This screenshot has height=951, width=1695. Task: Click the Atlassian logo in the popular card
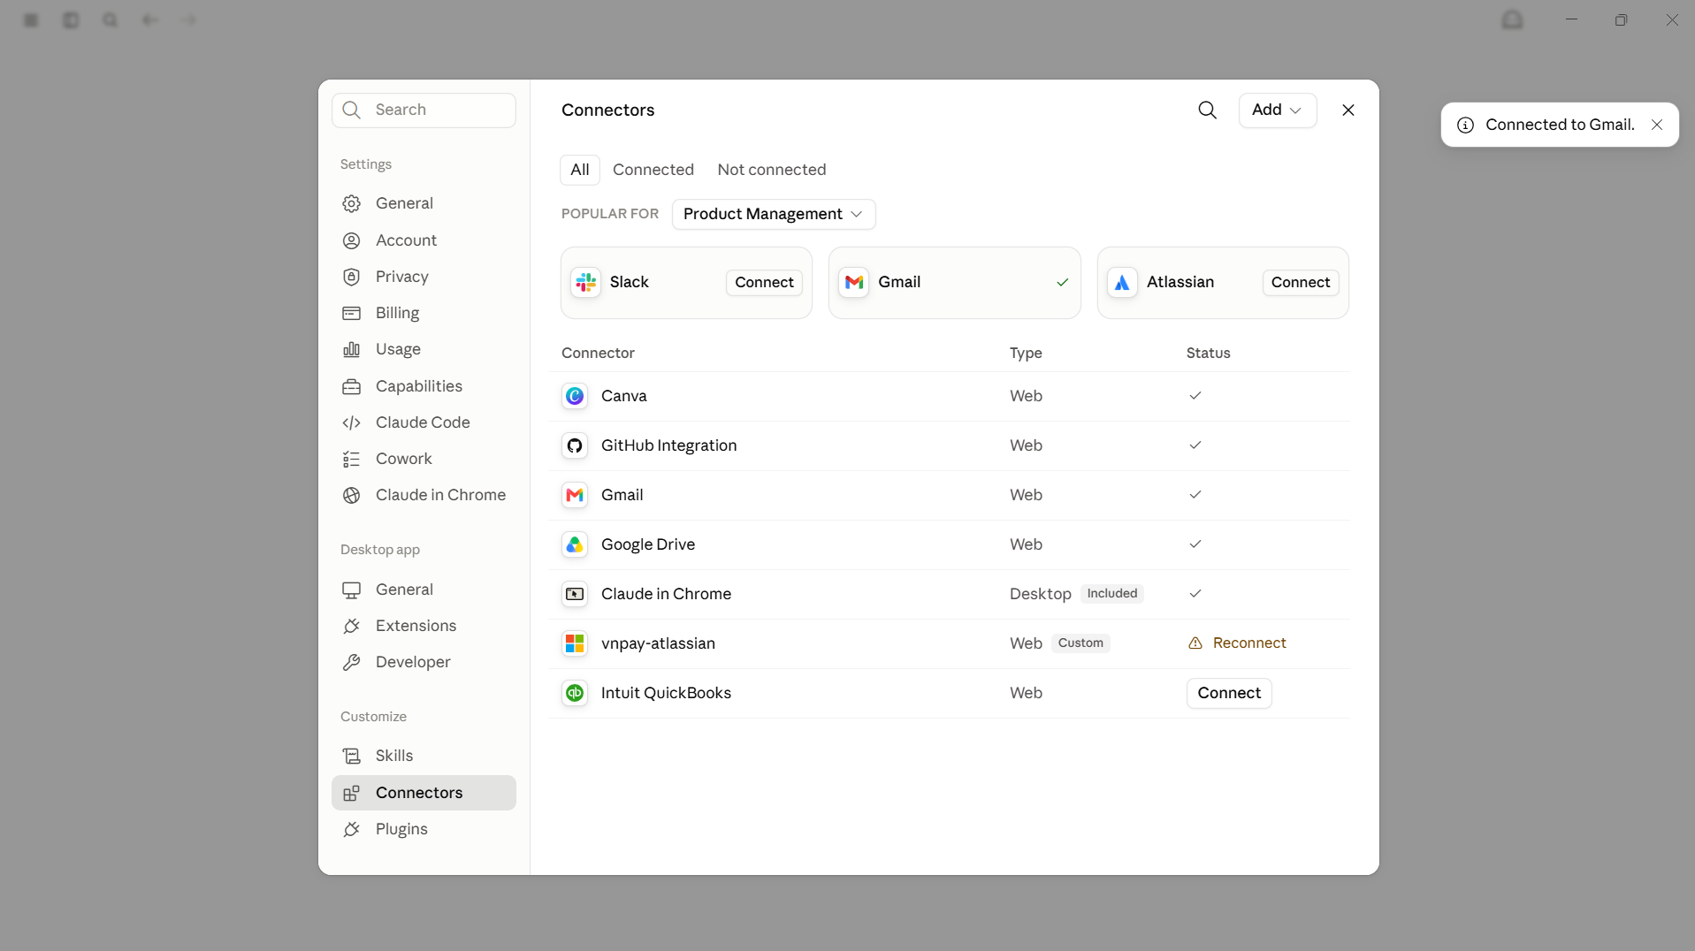point(1122,282)
